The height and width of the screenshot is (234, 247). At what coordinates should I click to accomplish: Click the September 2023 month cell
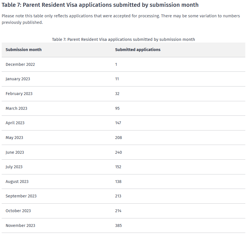point(21,196)
